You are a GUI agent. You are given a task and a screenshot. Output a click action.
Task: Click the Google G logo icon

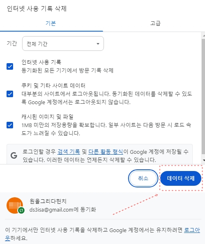(14, 155)
